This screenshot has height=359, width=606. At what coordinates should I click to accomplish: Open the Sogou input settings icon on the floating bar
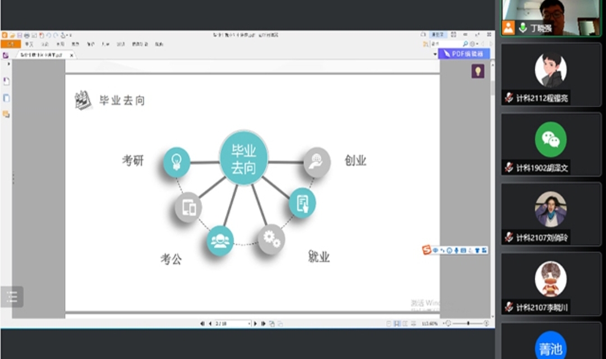(x=484, y=250)
